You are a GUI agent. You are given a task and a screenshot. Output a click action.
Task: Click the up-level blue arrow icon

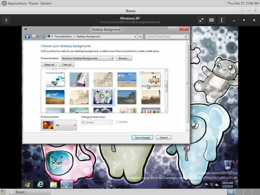coord(43,37)
